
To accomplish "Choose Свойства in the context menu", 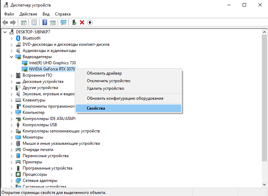I will coord(96,108).
